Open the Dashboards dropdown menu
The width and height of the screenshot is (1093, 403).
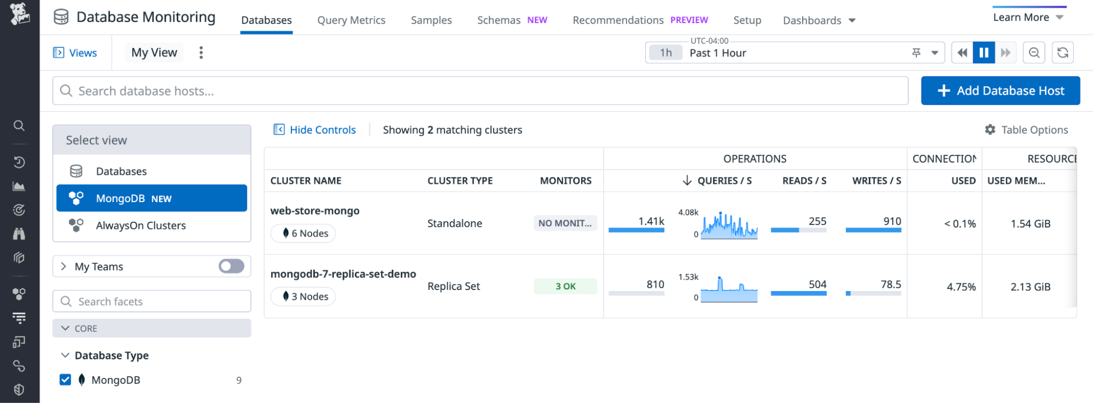[819, 20]
